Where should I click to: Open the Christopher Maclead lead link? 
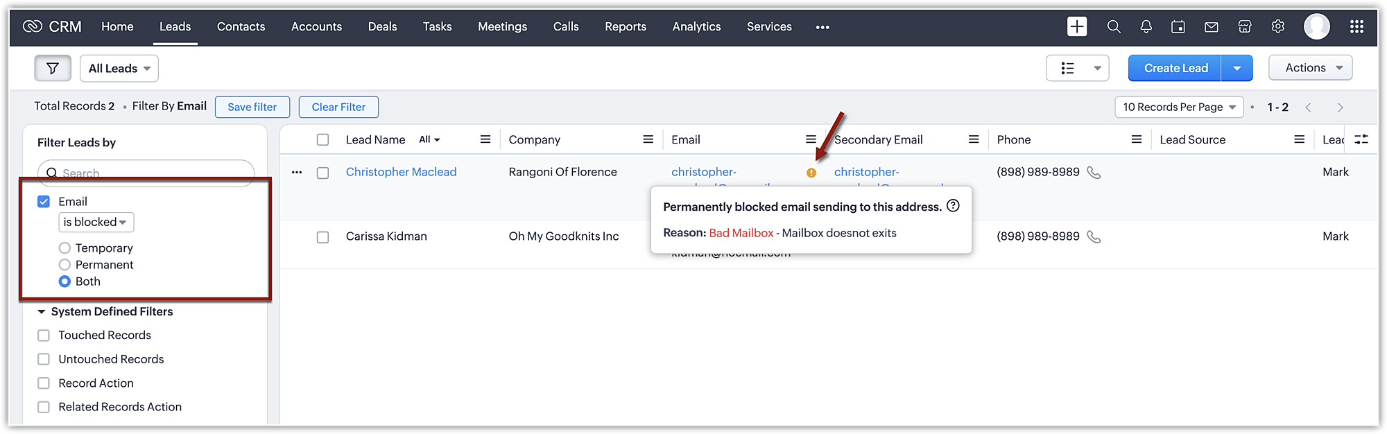[401, 172]
